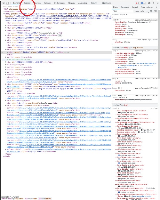This screenshot has width=160, height=200.
Task: Close the DevTools panel
Action: pos(157,3)
